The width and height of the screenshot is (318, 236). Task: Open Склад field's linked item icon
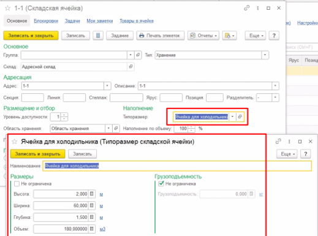point(131,67)
